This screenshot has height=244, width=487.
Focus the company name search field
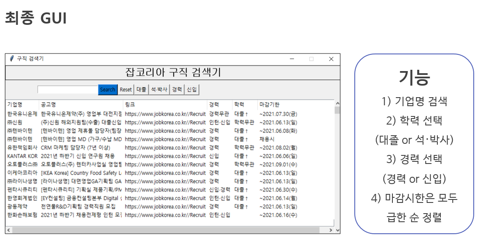[x=68, y=89]
